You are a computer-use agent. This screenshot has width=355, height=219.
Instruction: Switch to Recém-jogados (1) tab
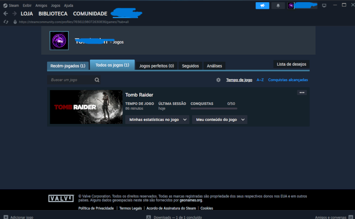point(68,66)
